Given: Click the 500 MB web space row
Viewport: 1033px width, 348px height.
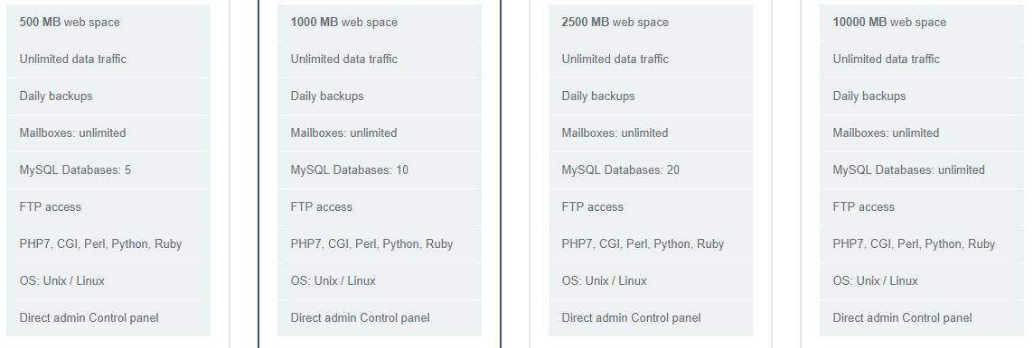Looking at the screenshot, I should (x=108, y=23).
